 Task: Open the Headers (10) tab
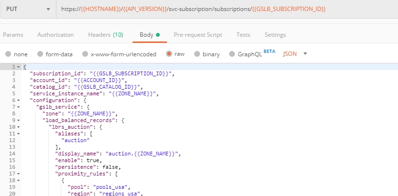pos(106,35)
